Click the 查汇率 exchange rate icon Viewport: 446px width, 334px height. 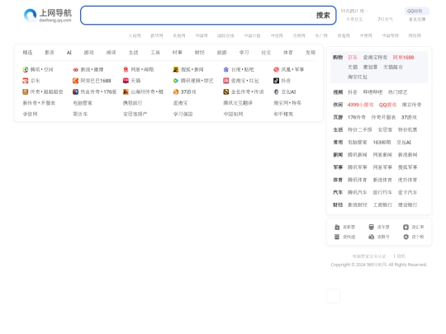point(406,227)
